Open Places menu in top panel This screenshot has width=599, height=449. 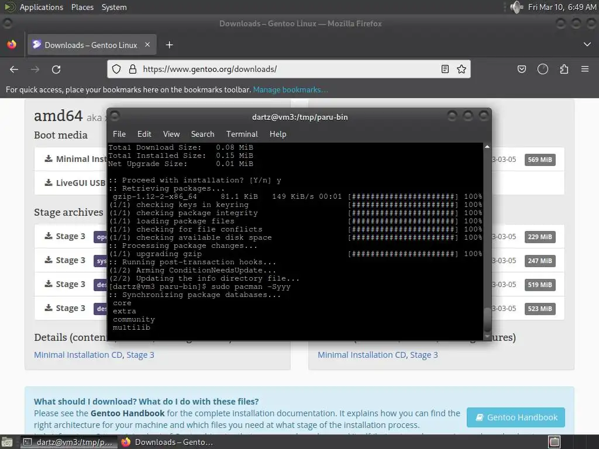[x=82, y=7]
